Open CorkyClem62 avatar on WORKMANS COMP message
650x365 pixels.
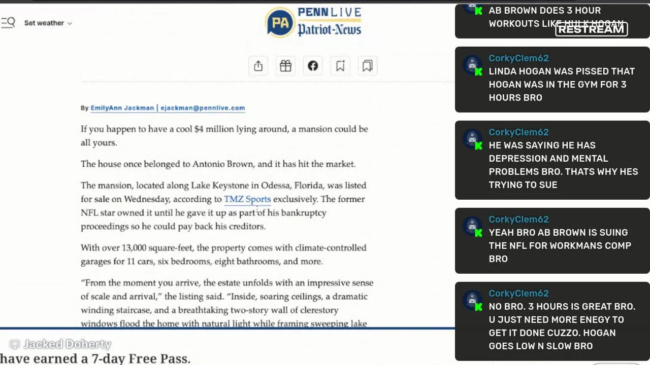(x=473, y=226)
